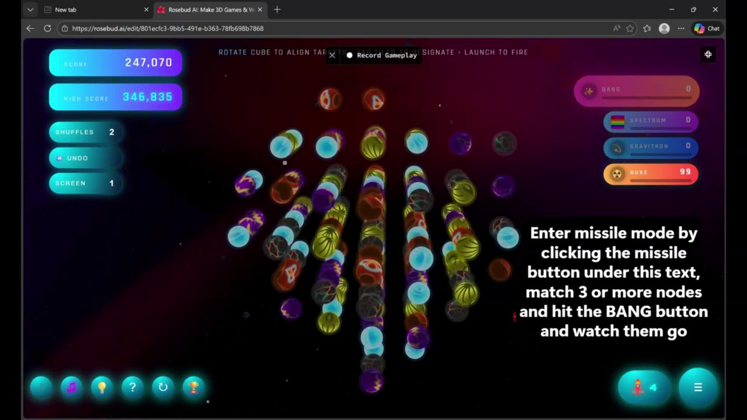Open the browser profile avatar
Screen dimensions: 747x420
point(664,28)
